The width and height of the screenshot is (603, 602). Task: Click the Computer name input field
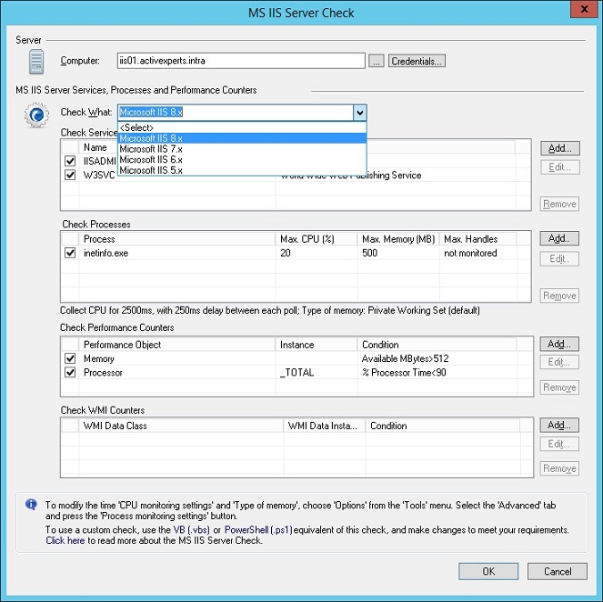point(241,61)
